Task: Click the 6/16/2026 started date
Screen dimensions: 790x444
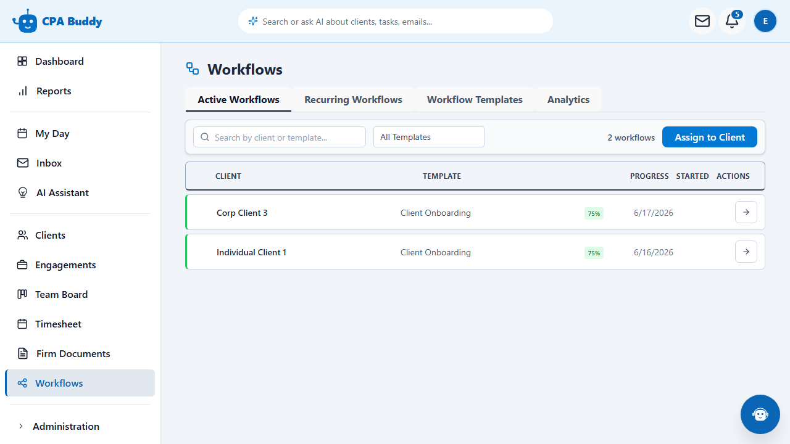Action: [x=654, y=252]
